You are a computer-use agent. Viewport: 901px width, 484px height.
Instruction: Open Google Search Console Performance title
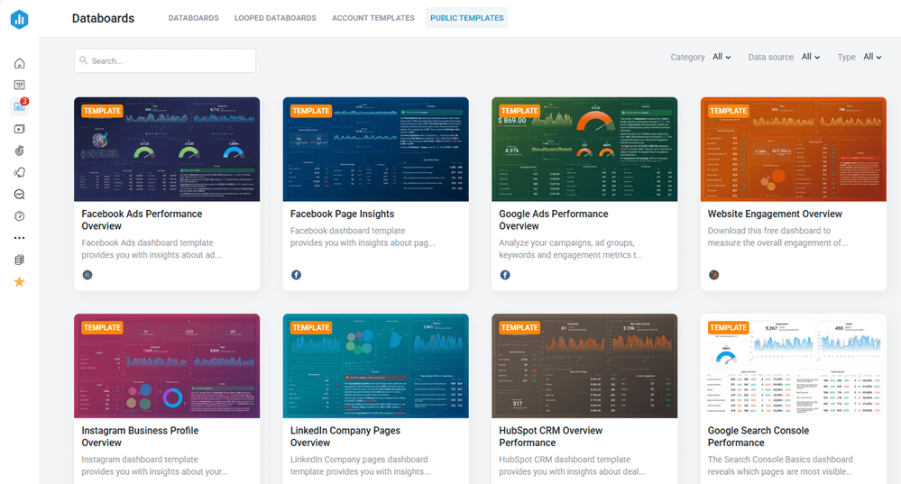click(x=758, y=436)
